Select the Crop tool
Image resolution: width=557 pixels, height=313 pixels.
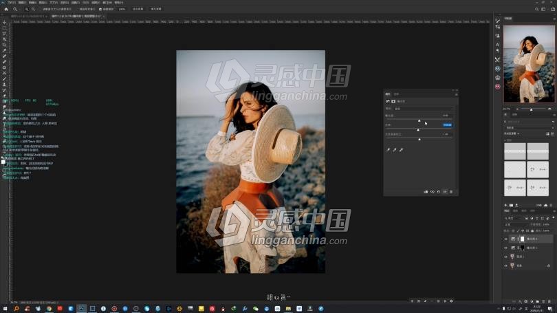[x=4, y=45]
